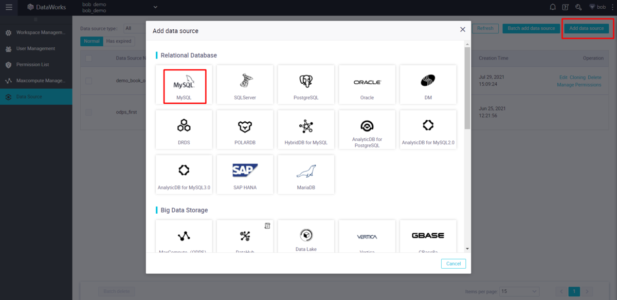
Task: Select the Data Lake card
Action: (306, 237)
